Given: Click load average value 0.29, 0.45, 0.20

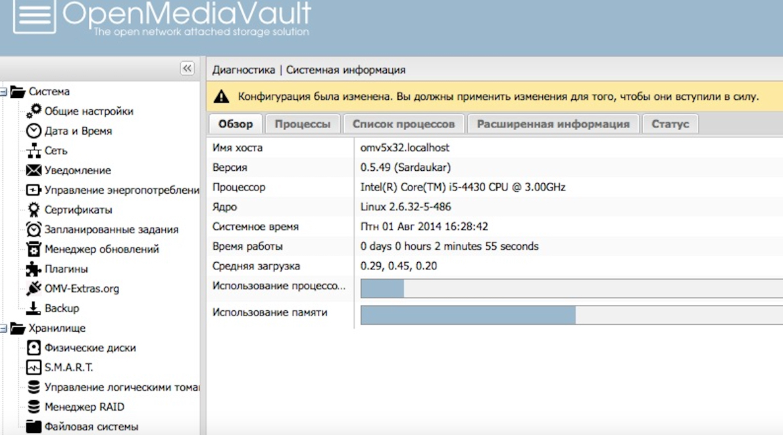Looking at the screenshot, I should click(x=399, y=266).
